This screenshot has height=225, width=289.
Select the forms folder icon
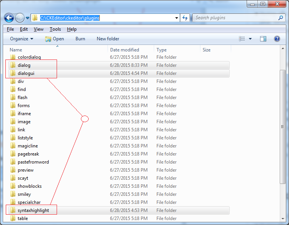click(13, 106)
